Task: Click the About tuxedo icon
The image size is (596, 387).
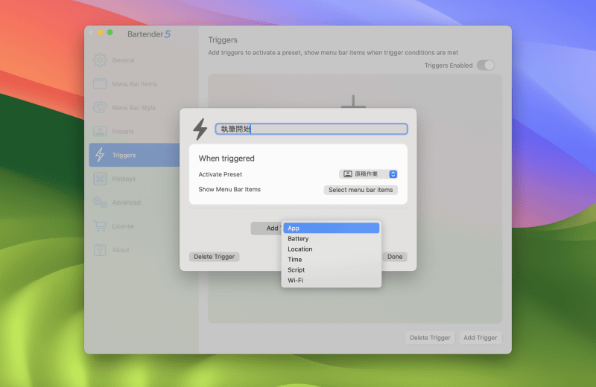Action: tap(100, 249)
